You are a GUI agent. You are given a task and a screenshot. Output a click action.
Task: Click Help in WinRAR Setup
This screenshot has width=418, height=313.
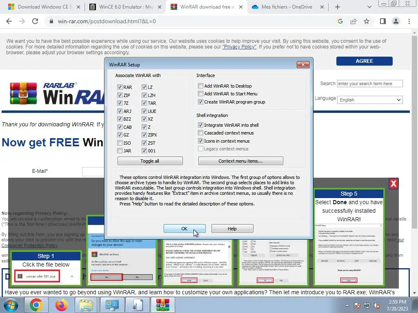232,228
